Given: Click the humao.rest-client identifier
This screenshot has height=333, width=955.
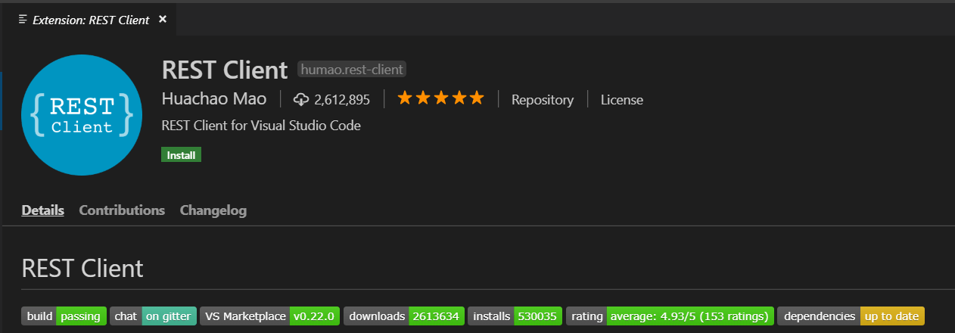Looking at the screenshot, I should (353, 70).
